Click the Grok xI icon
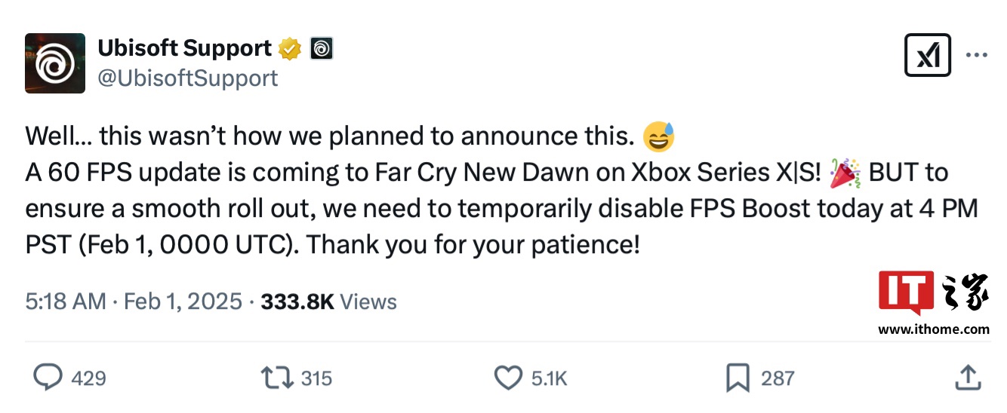Screen dimensions: 1007x413 (x=927, y=55)
